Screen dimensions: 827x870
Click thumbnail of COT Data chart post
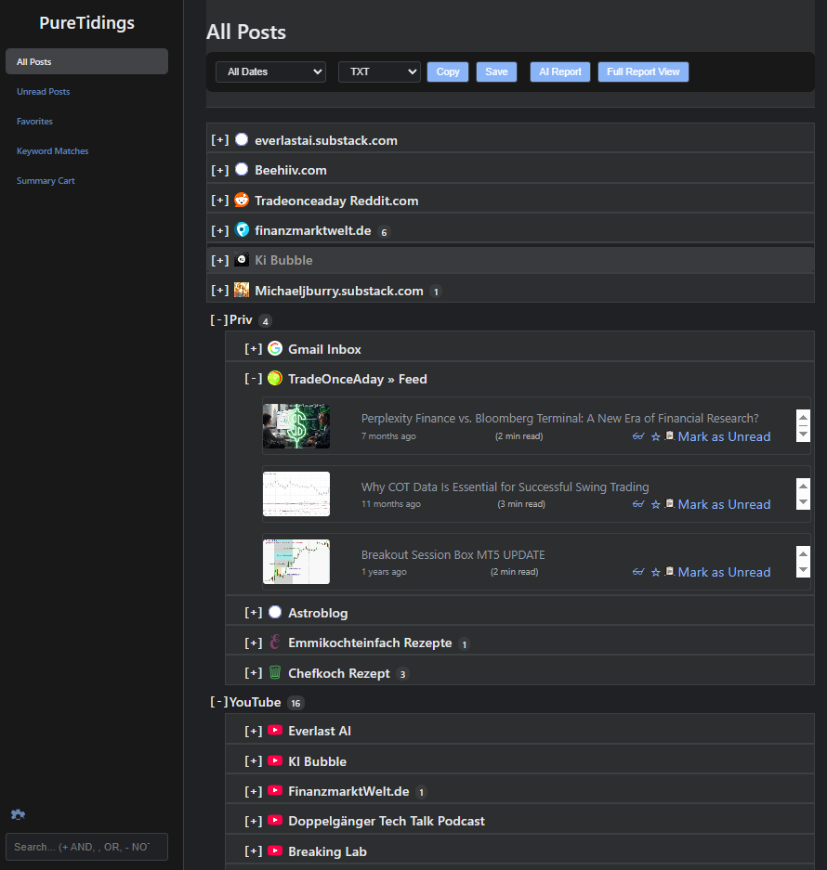pos(296,494)
